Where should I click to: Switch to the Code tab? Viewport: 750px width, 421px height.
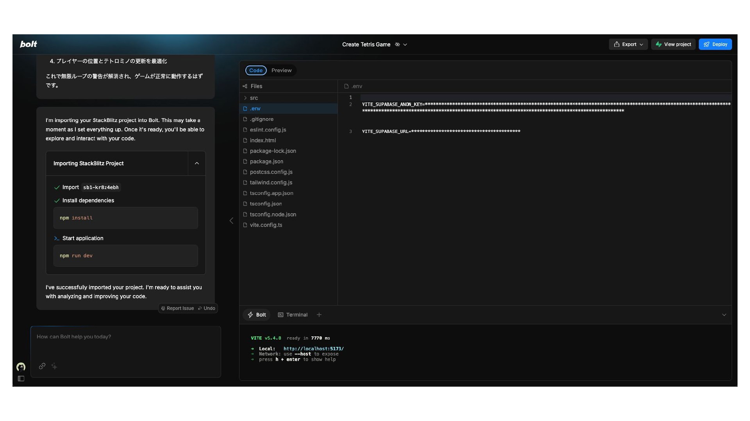[256, 70]
